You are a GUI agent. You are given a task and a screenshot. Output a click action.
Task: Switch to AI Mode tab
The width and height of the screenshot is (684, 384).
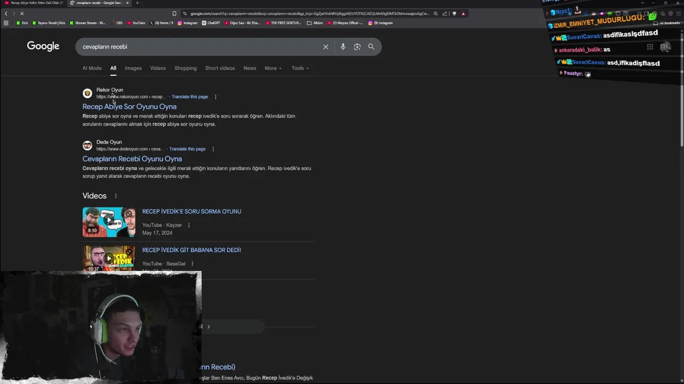92,68
